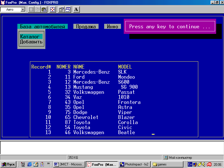Click the Civic model cell
The width and height of the screenshot is (224, 168).
click(x=125, y=127)
